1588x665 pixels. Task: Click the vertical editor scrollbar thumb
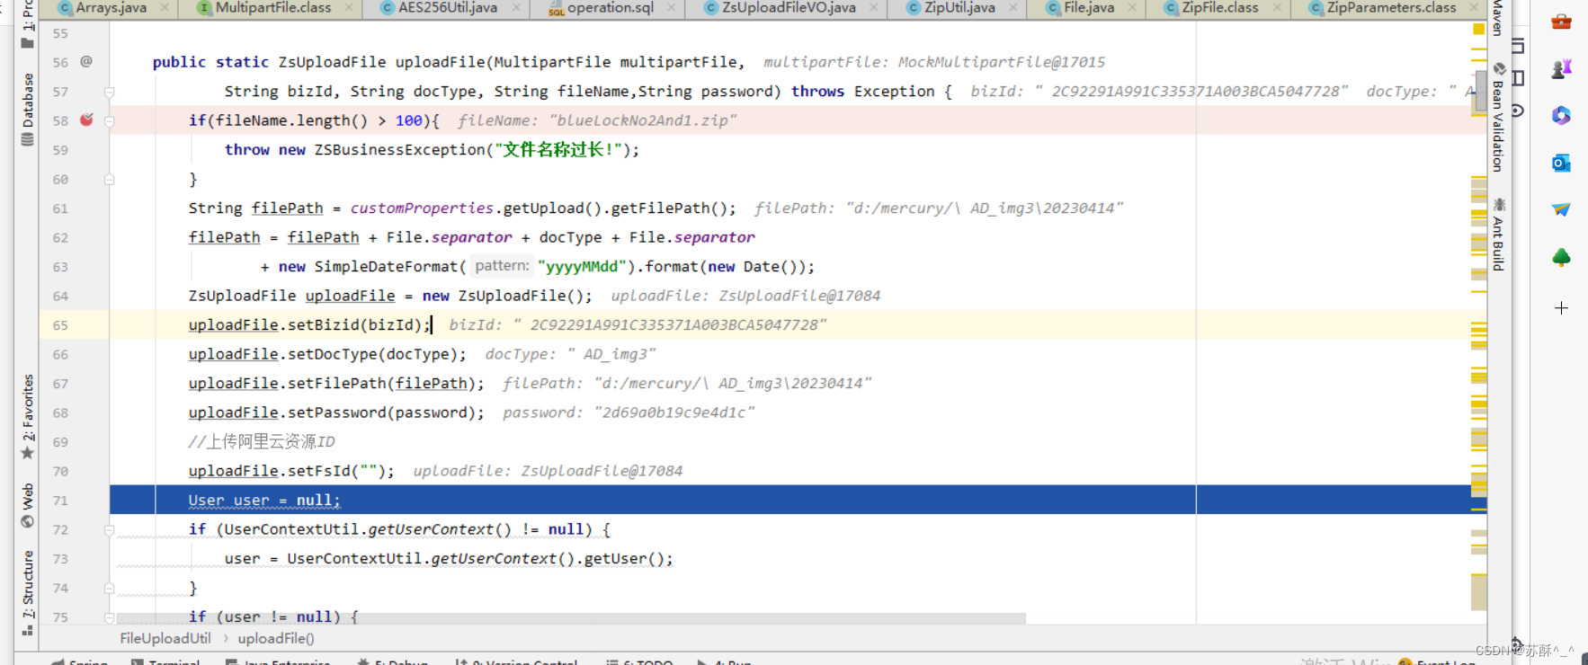click(1480, 93)
